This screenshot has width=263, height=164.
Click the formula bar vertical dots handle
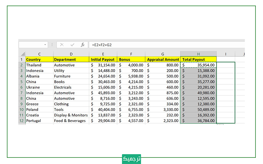pos(52,45)
